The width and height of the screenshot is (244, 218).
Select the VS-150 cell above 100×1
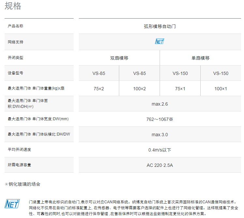(x=221, y=73)
